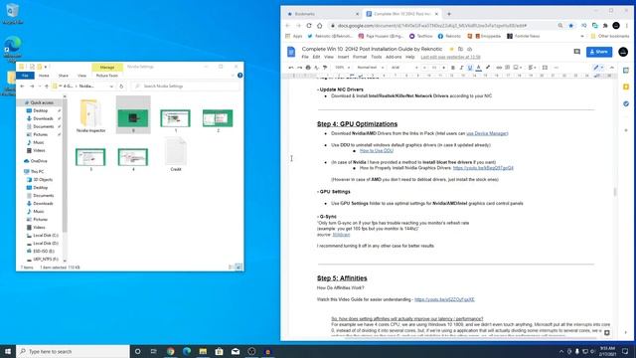Open Task View on the taskbar
636x358 pixels.
point(154,351)
